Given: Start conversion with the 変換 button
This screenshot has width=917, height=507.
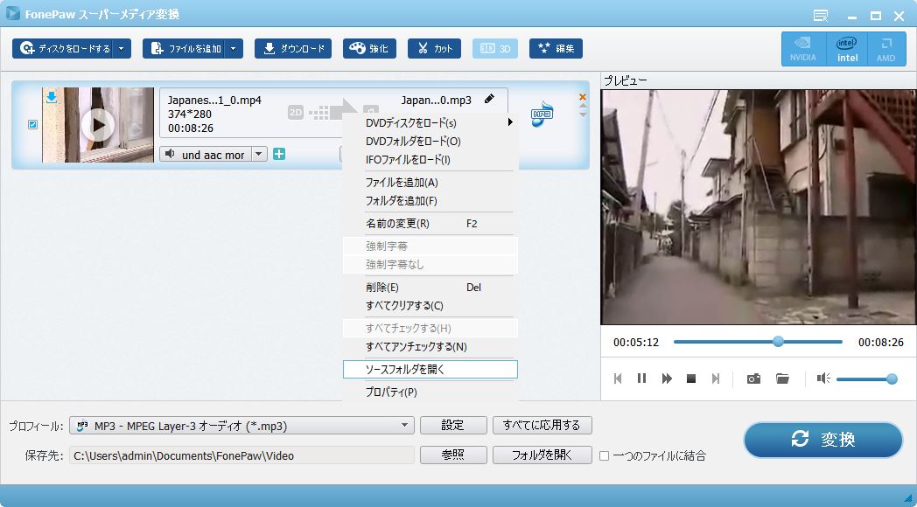Looking at the screenshot, I should (823, 439).
